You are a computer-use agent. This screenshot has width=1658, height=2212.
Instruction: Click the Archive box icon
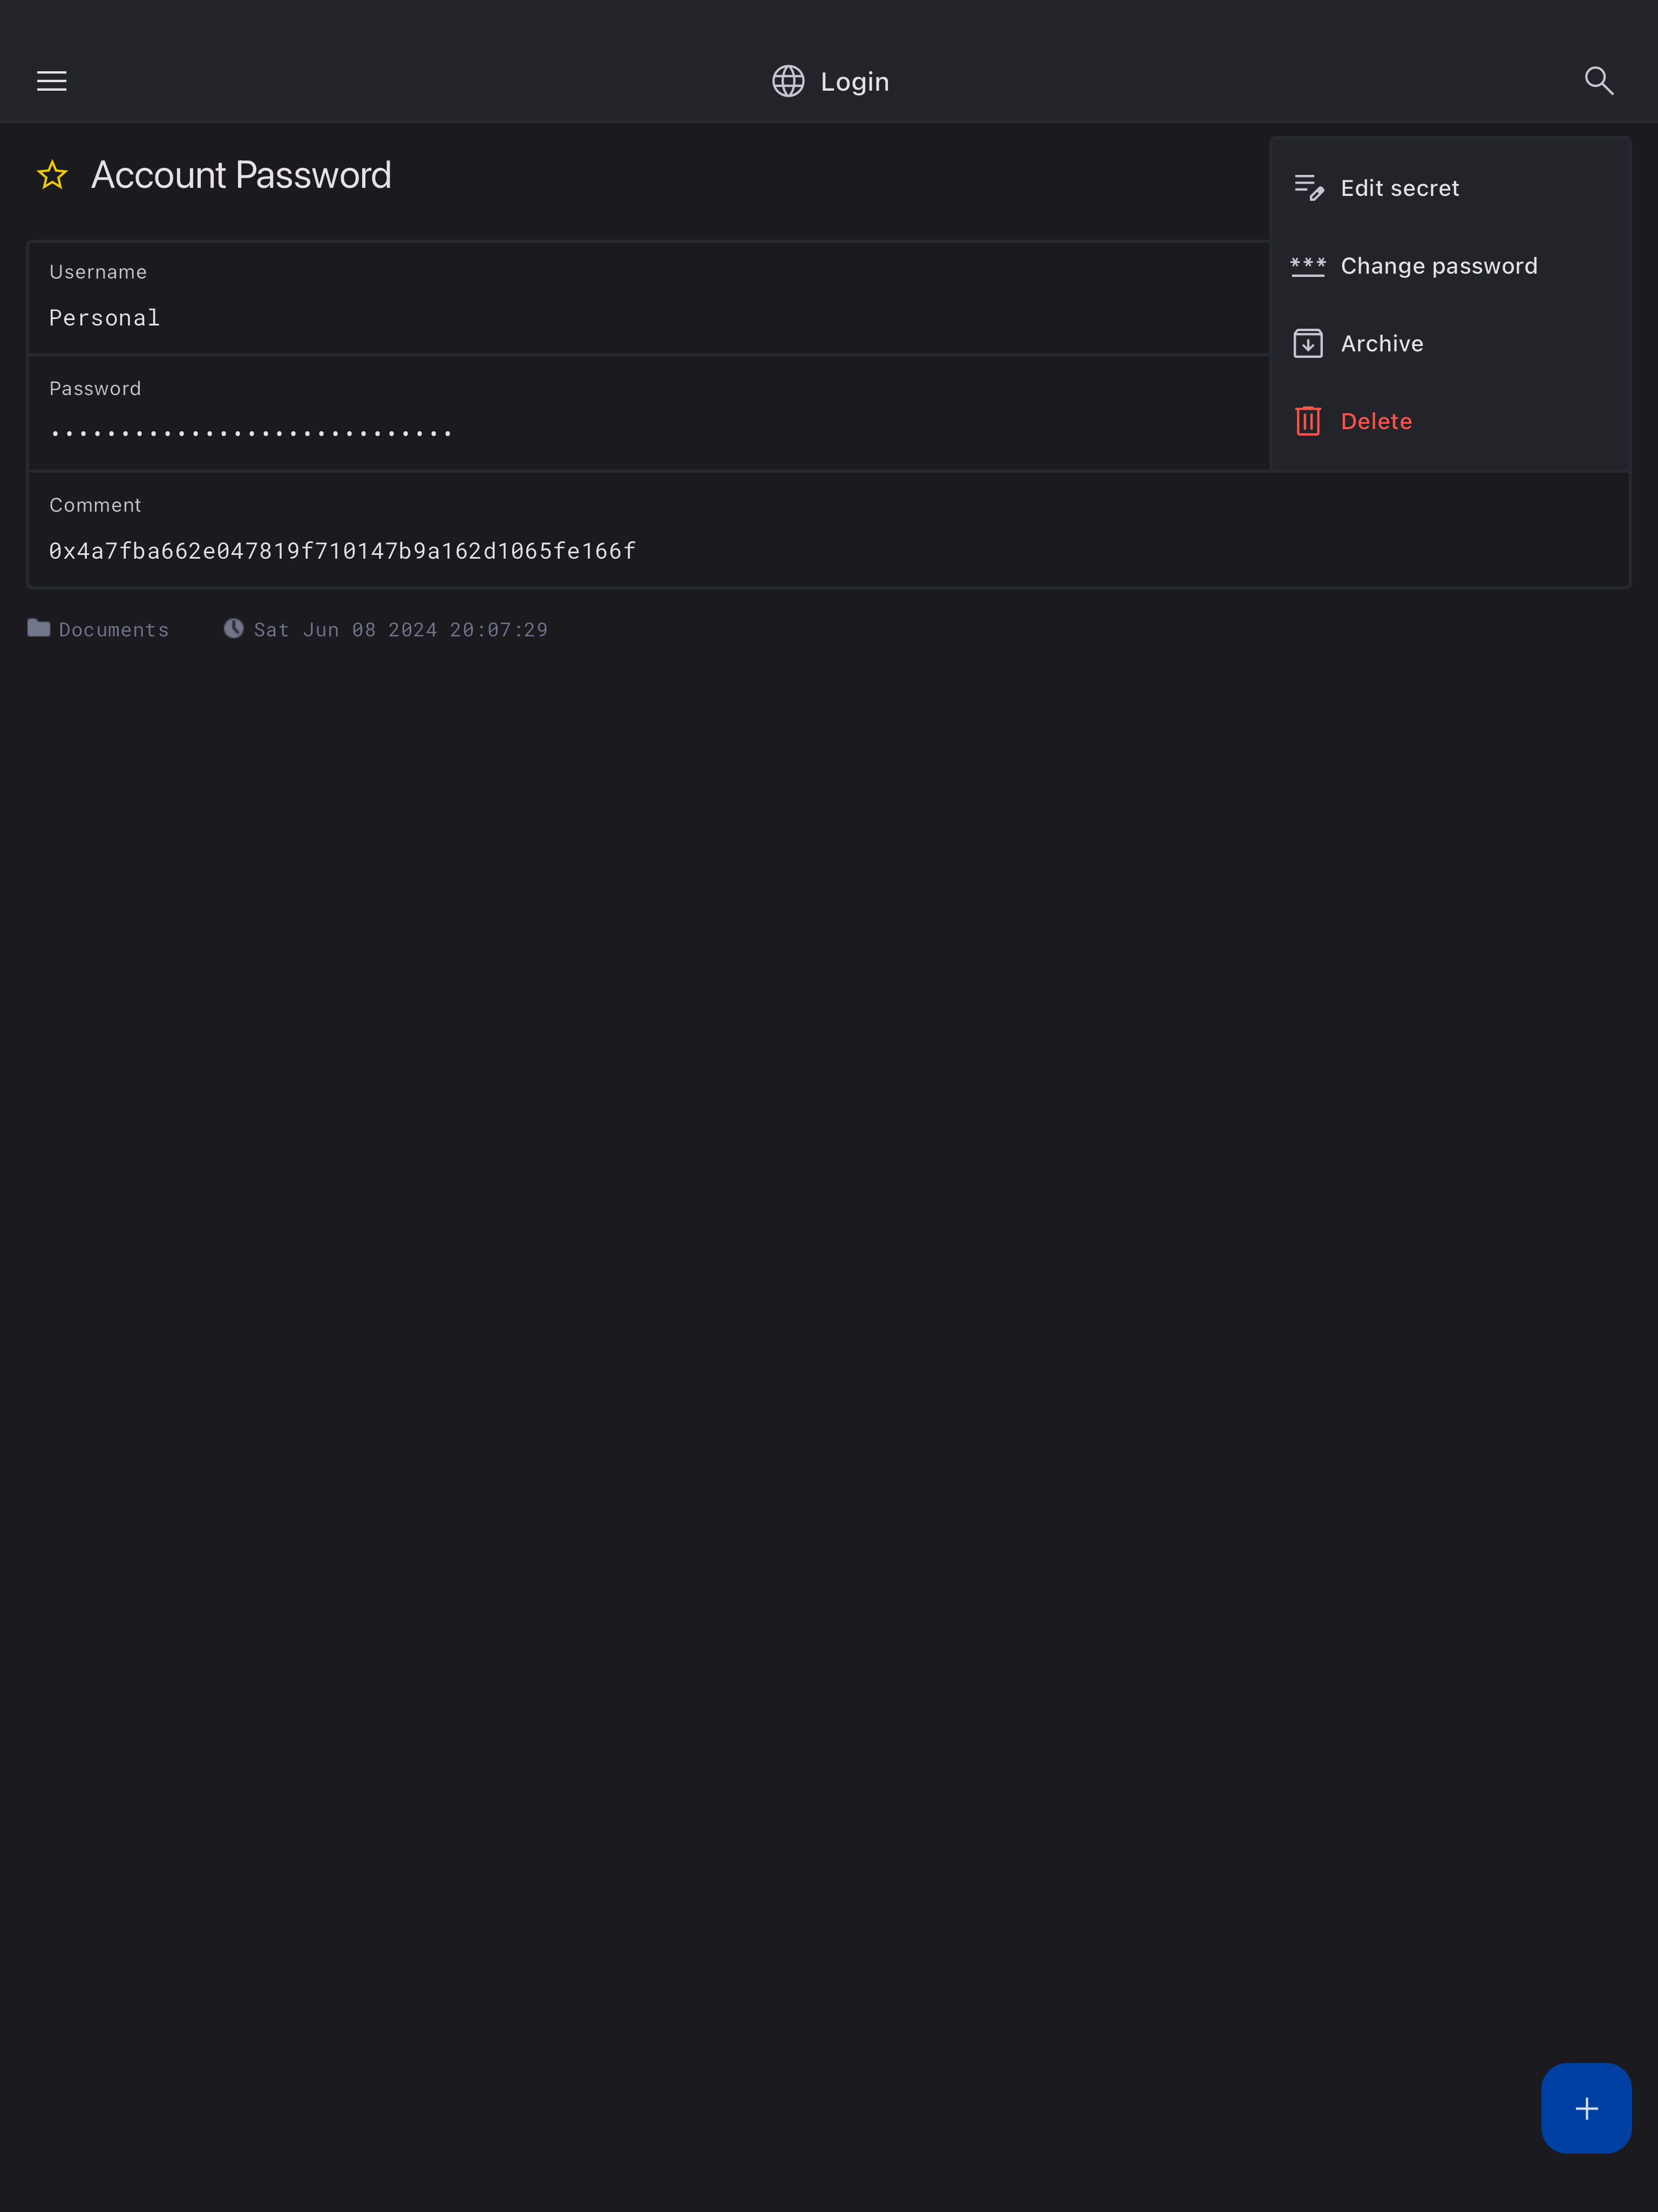coord(1308,344)
